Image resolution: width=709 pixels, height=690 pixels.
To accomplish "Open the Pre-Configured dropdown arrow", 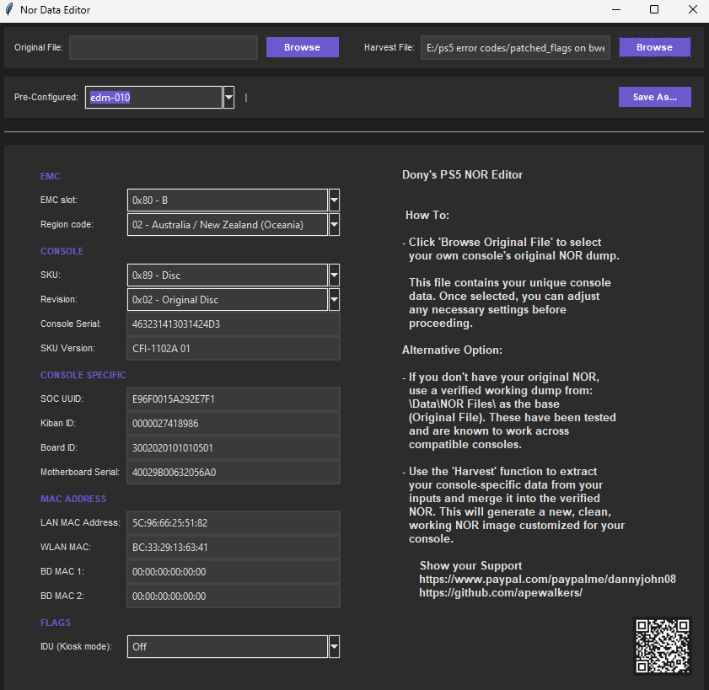I will pos(228,98).
